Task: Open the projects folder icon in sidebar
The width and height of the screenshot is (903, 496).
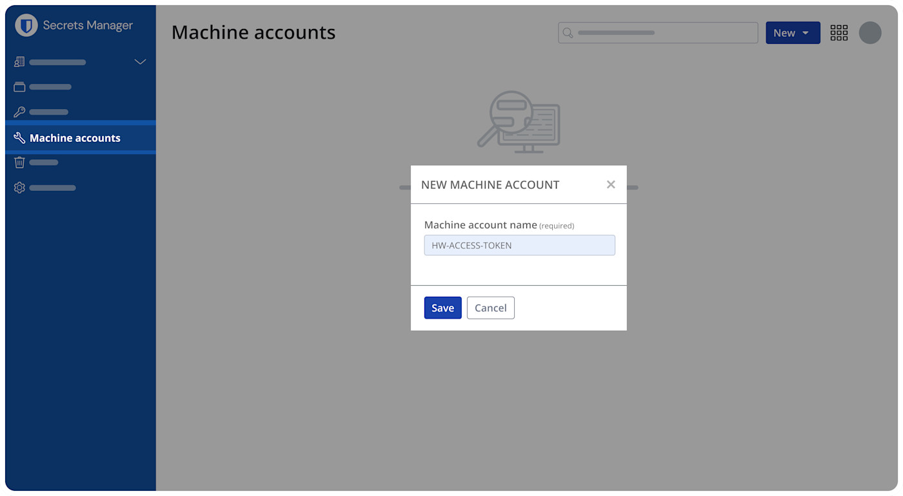Action: 19,86
